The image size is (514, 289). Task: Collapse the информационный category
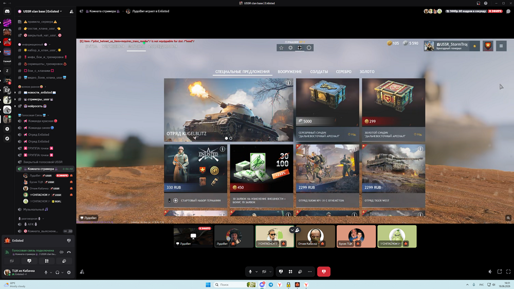(x=34, y=44)
